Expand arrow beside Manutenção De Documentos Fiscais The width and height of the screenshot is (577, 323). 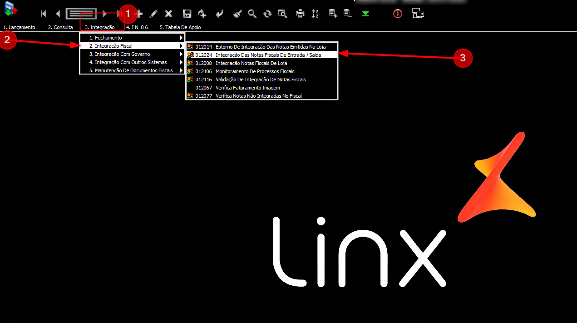[181, 70]
